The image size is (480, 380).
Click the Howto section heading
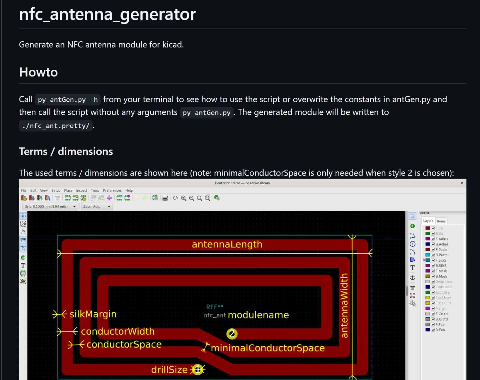pos(38,72)
